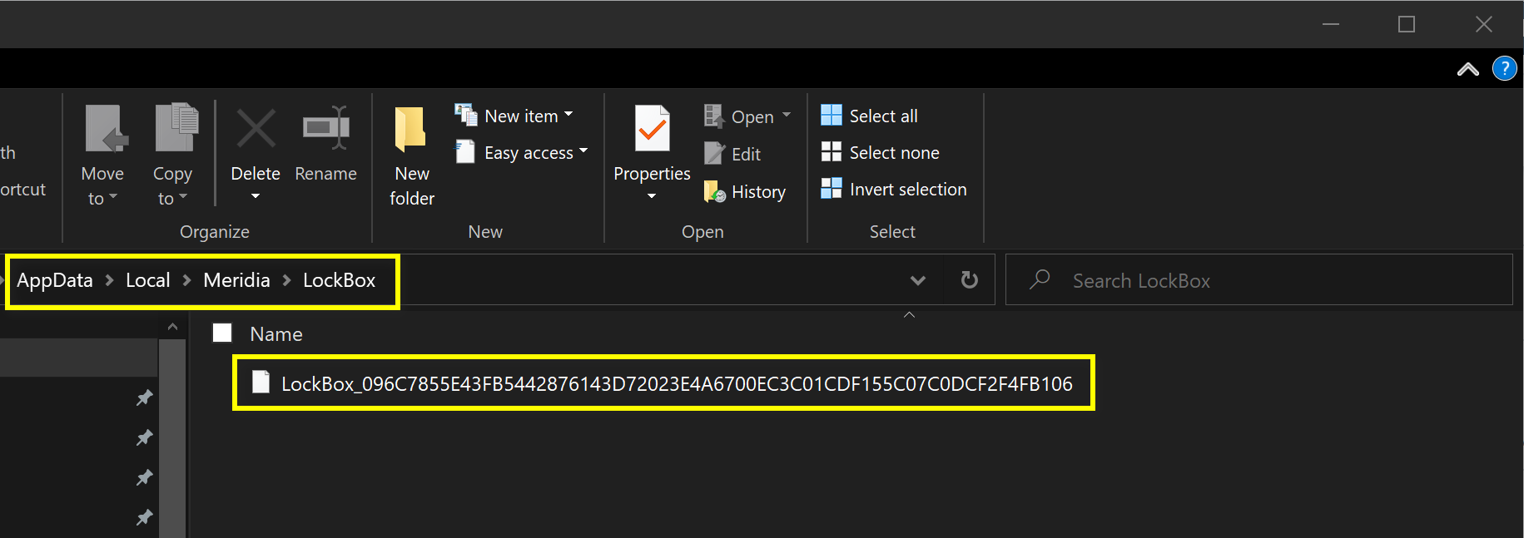Open Help with the question mark icon
The width and height of the screenshot is (1524, 538).
pyautogui.click(x=1504, y=68)
